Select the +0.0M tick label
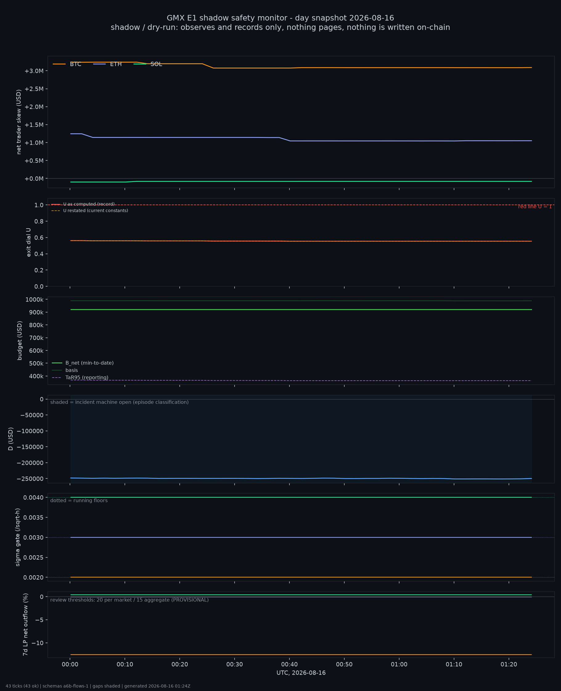Image resolution: width=561 pixels, height=691 pixels. [x=34, y=179]
